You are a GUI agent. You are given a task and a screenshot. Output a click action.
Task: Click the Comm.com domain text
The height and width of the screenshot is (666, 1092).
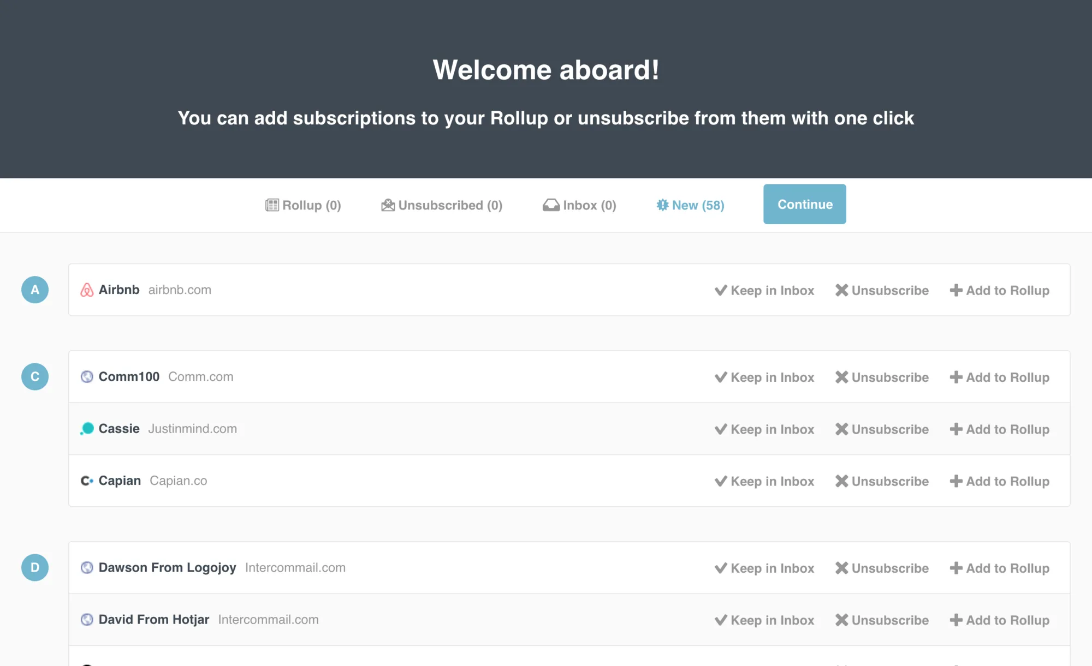pyautogui.click(x=201, y=376)
